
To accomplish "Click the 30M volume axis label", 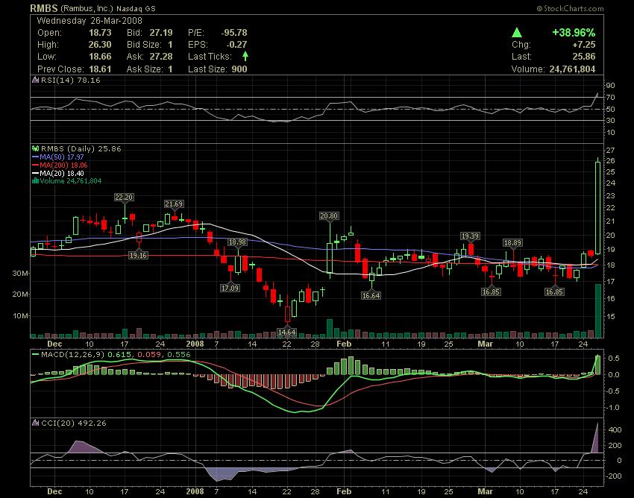I will click(x=21, y=274).
